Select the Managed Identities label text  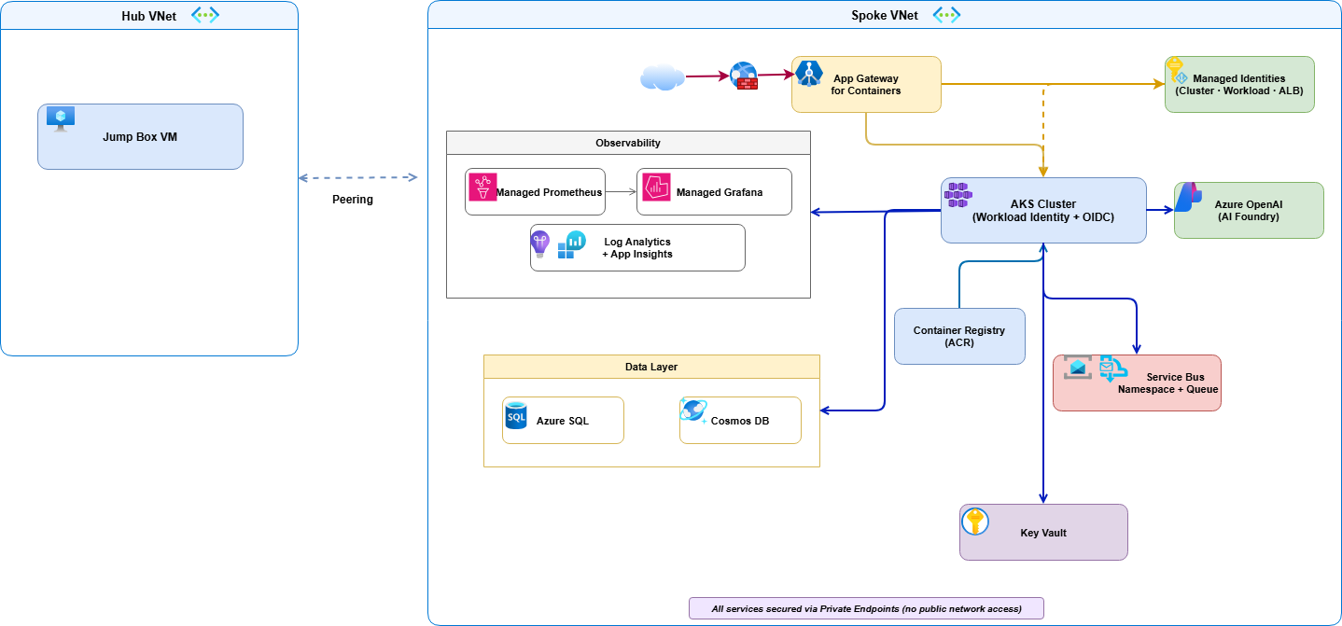point(1239,85)
